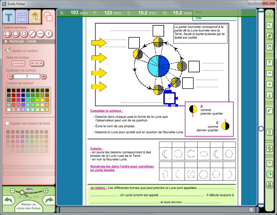
Task: Click the undo arrow in zoom panel
Action: (x=8, y=200)
